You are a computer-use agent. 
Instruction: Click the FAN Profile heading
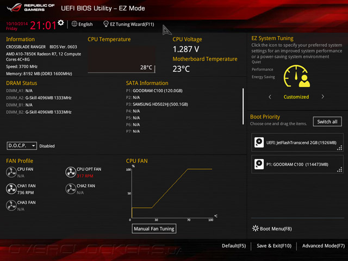coord(20,161)
